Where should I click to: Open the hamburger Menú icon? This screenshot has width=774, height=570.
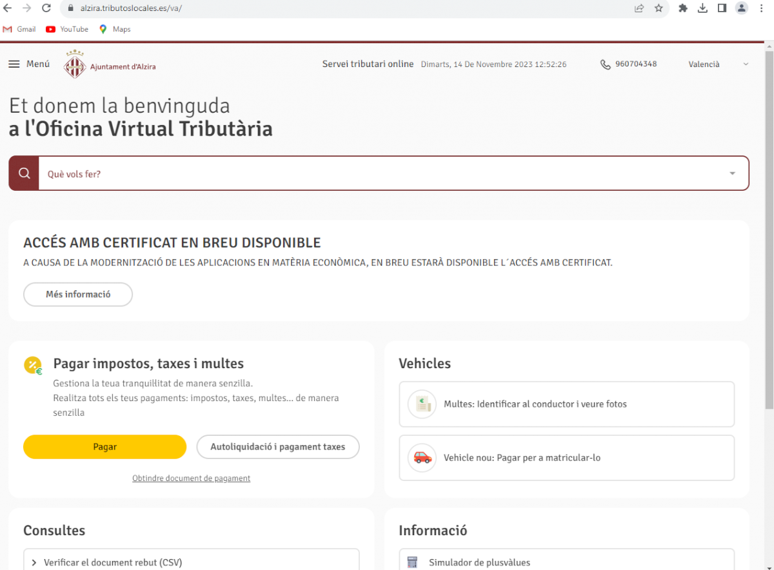tap(14, 64)
